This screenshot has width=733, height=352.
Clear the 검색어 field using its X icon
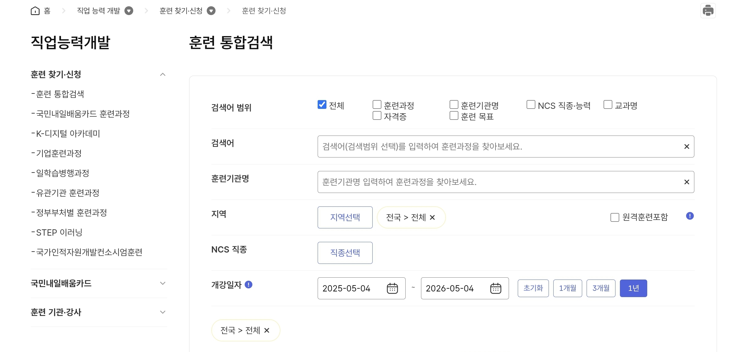[686, 147]
